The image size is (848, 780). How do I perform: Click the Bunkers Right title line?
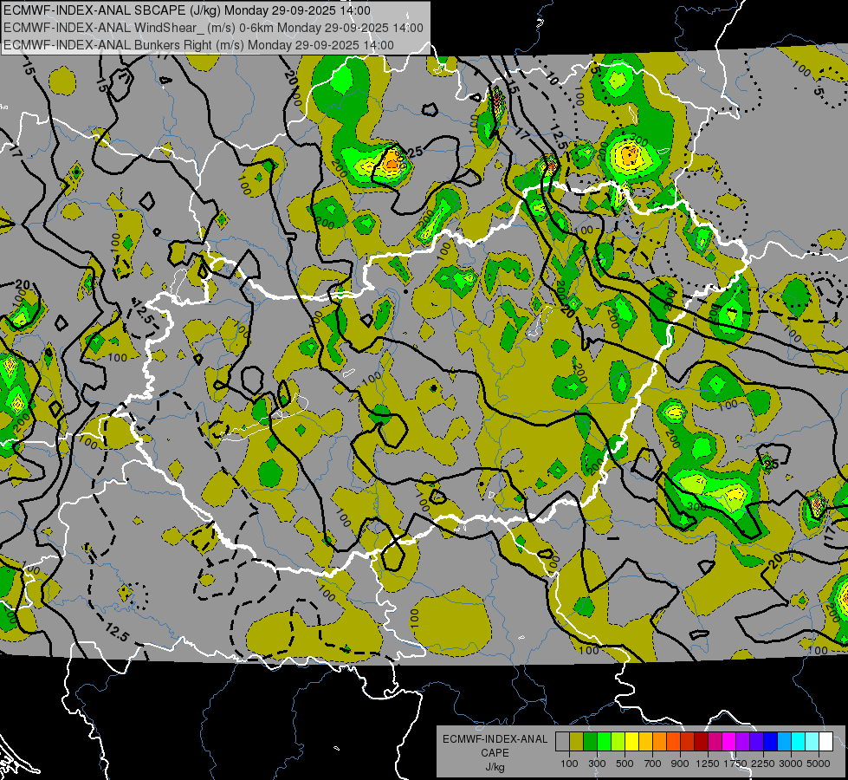click(198, 45)
